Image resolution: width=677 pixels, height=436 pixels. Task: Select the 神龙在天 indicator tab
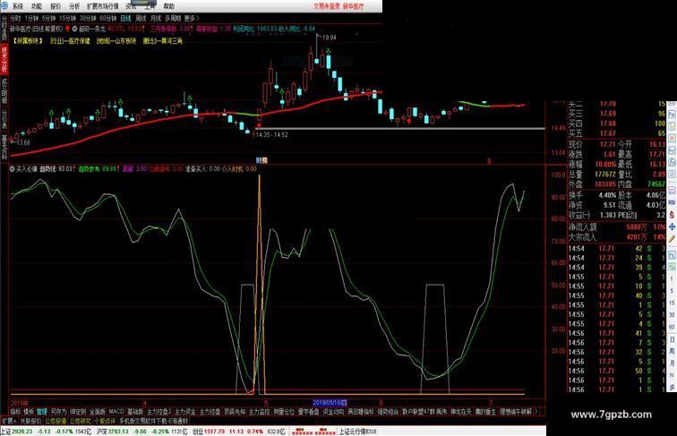pos(460,412)
